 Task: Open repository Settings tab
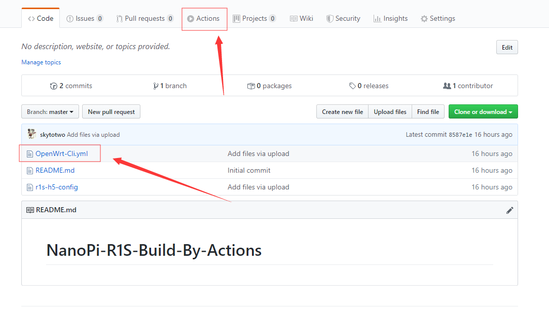click(438, 19)
